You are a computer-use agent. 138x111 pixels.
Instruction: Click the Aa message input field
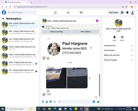[x=75, y=102]
